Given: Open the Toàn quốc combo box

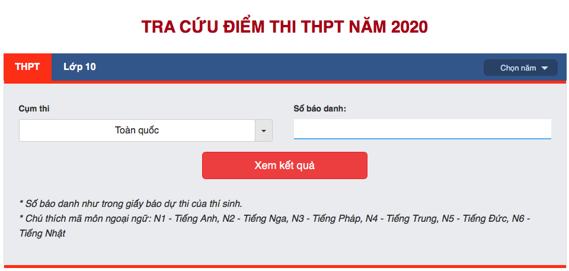Looking at the screenshot, I should (x=137, y=130).
